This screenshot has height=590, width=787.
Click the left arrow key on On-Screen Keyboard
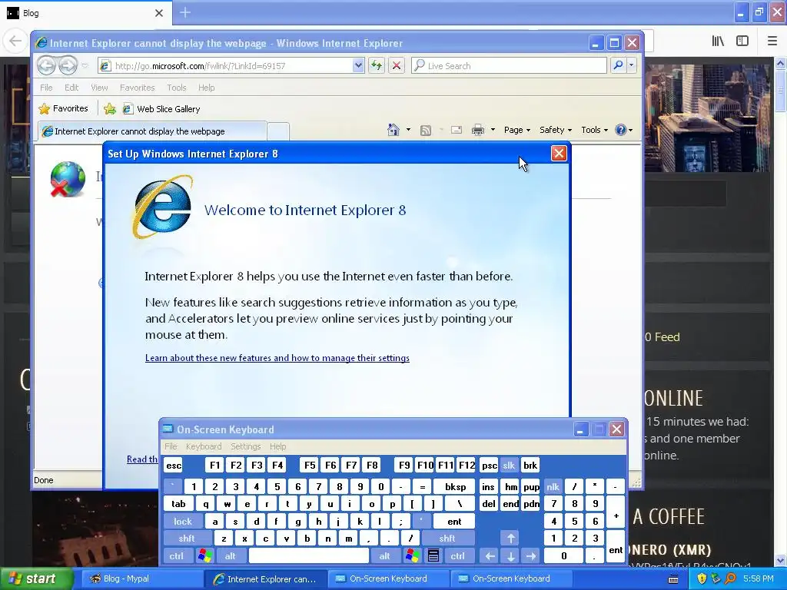pos(490,556)
